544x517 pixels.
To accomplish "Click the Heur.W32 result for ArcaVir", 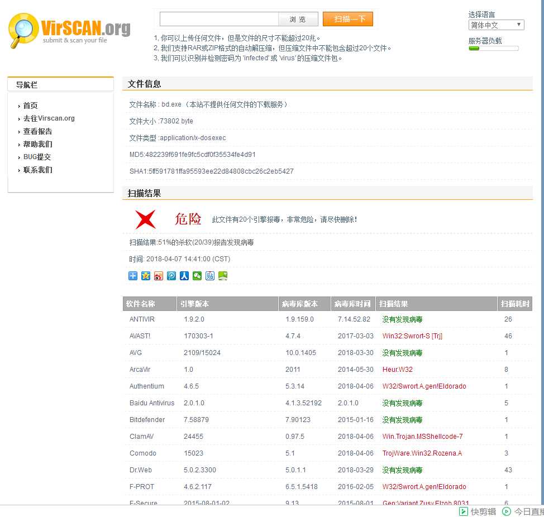I will pyautogui.click(x=398, y=369).
